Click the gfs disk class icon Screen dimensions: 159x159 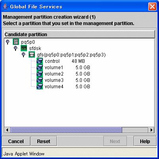pos(32,54)
